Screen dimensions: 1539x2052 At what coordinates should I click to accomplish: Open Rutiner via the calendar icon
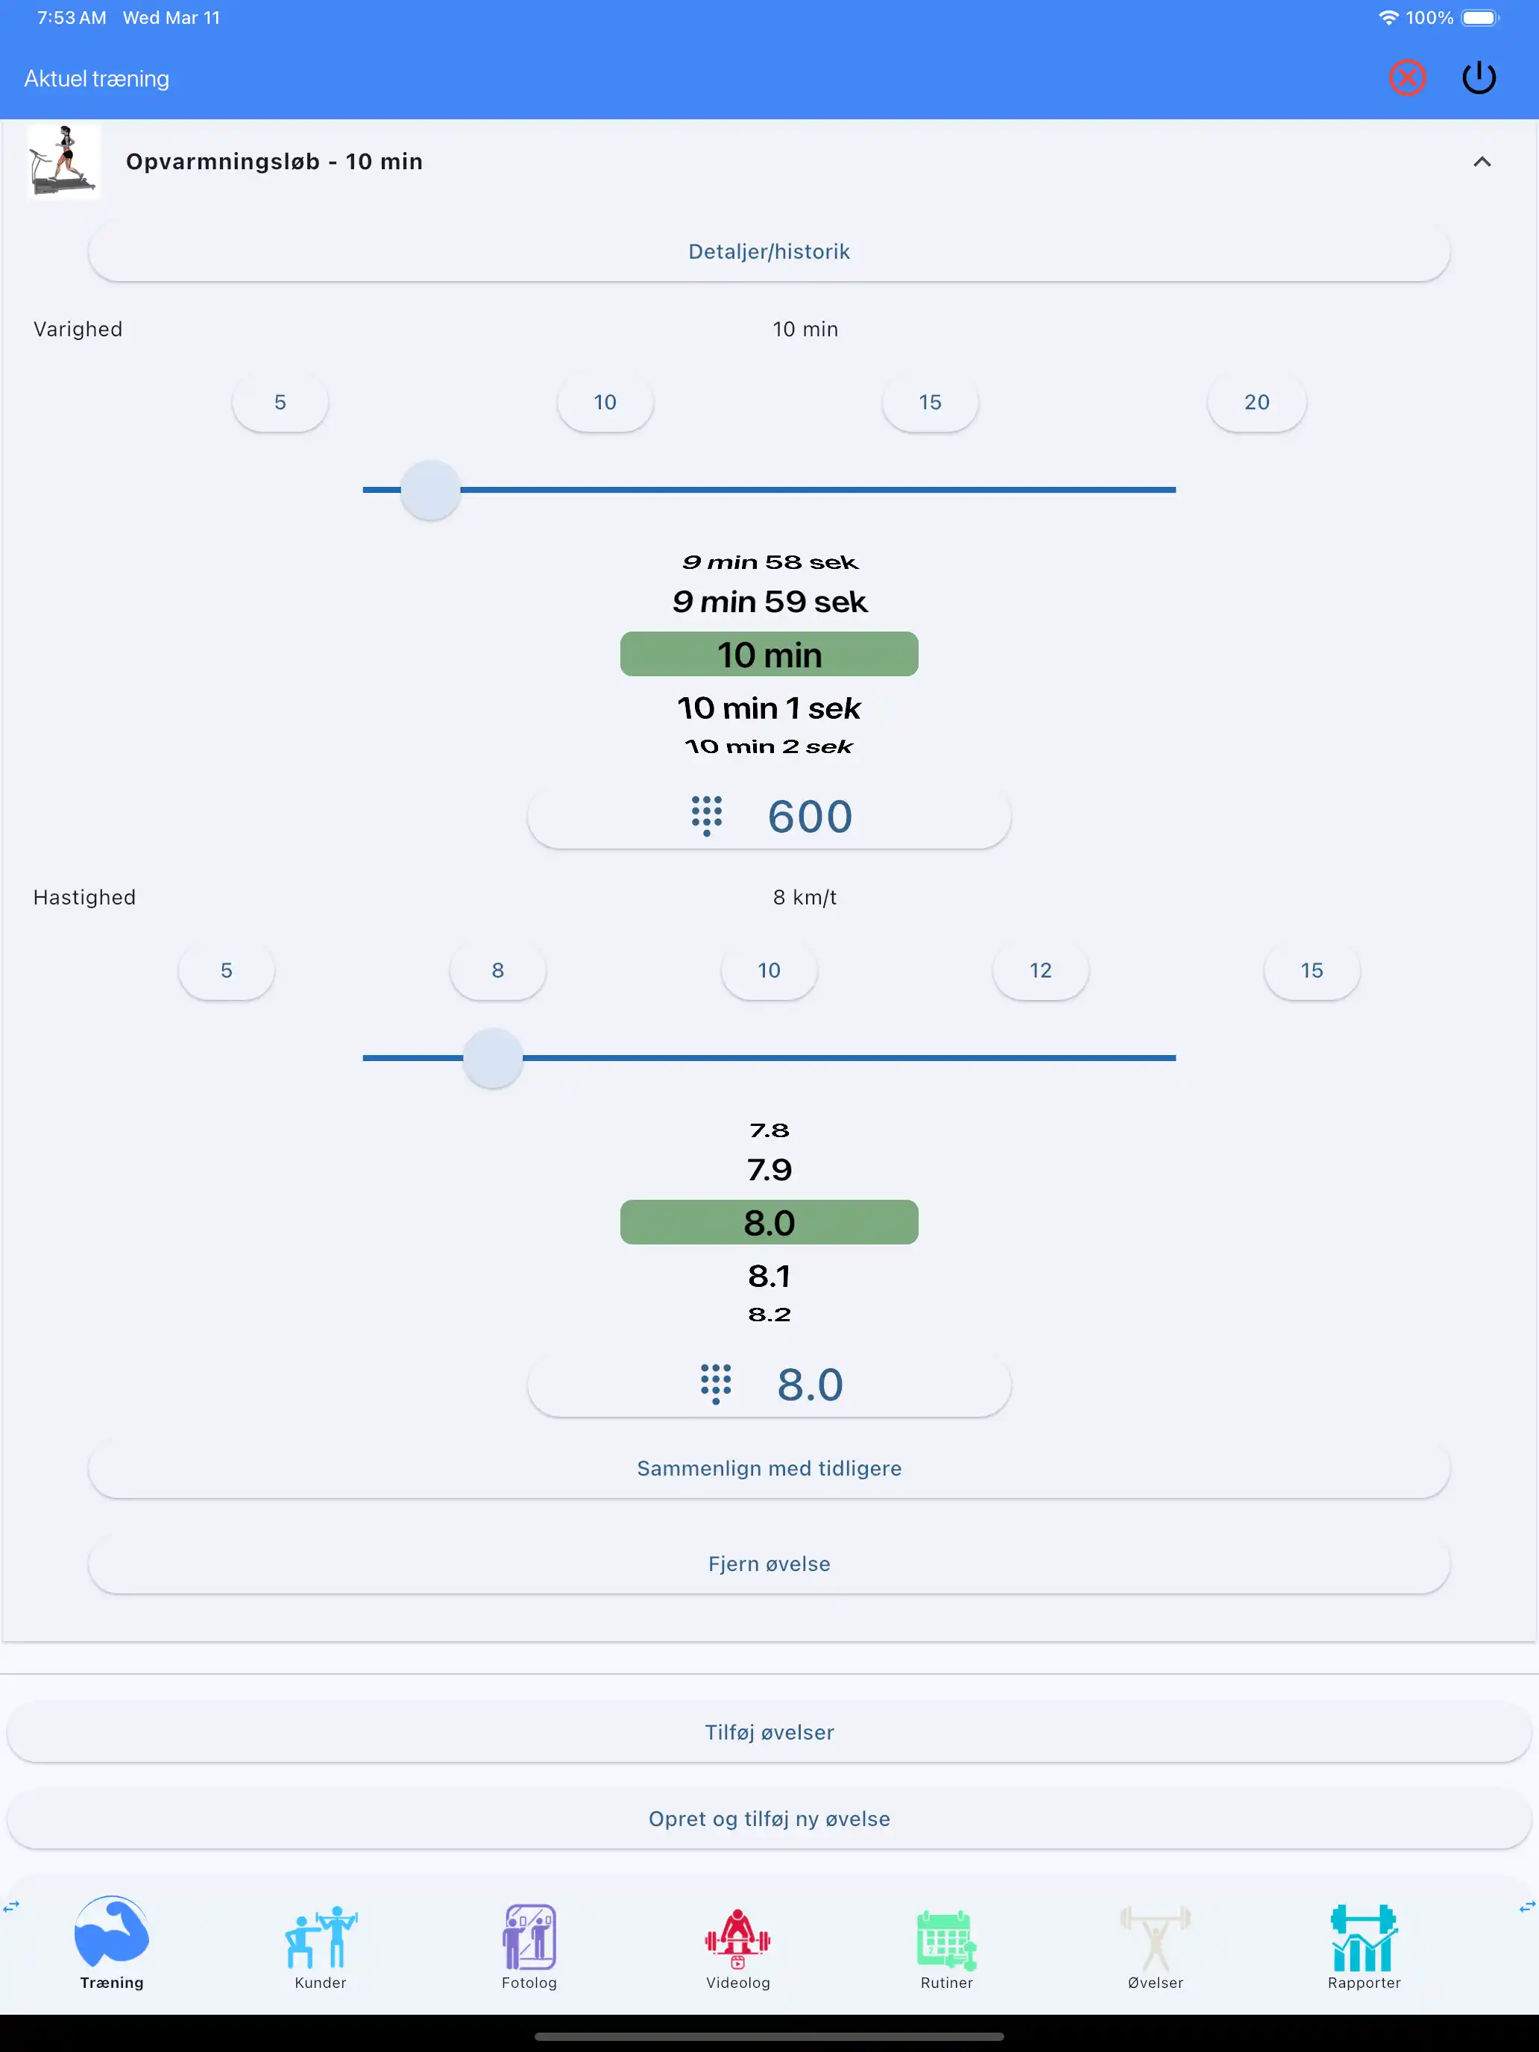coord(945,1939)
